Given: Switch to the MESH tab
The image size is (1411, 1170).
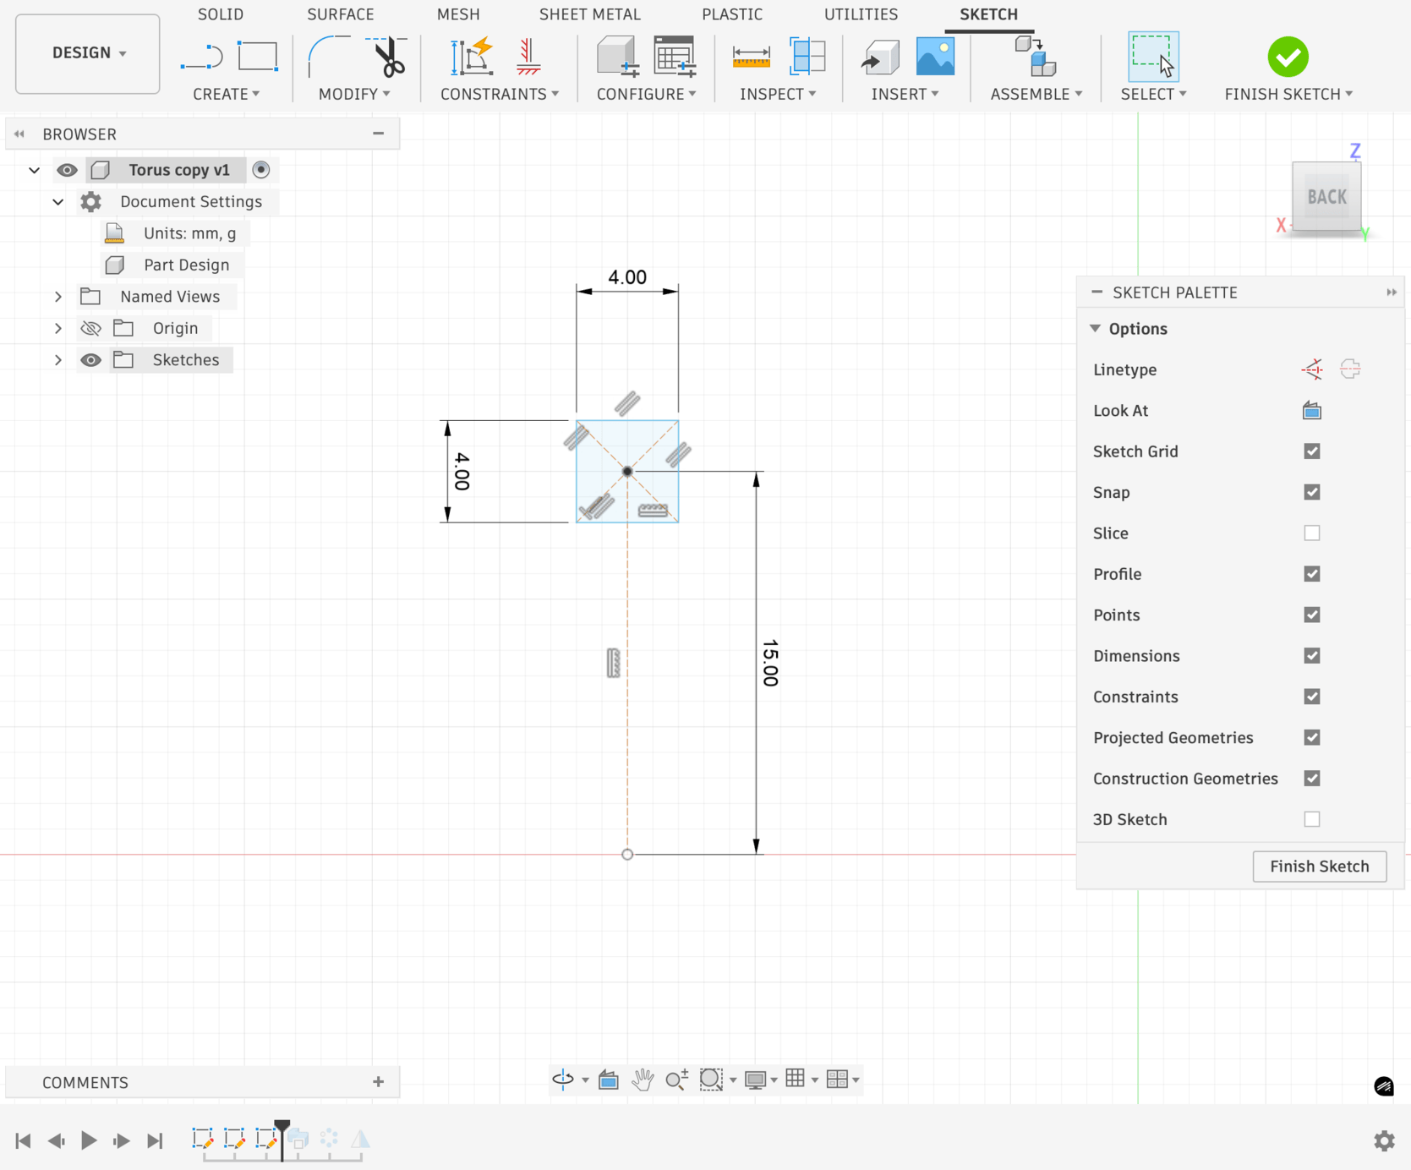Looking at the screenshot, I should click(458, 14).
